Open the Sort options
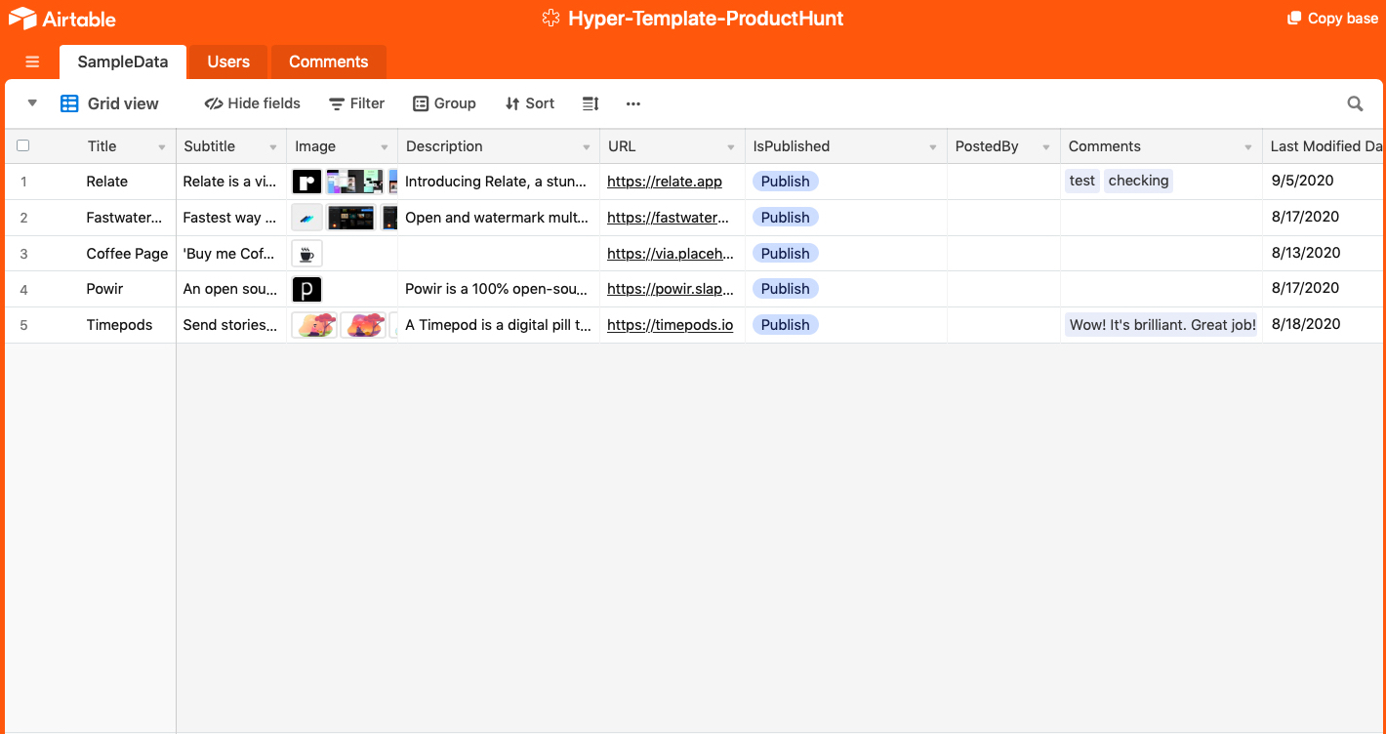This screenshot has height=734, width=1386. [530, 103]
